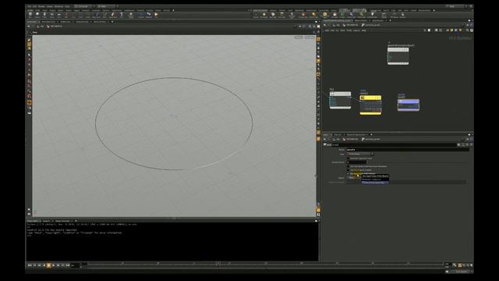Click the play forward button in the playbar

(x=54, y=265)
